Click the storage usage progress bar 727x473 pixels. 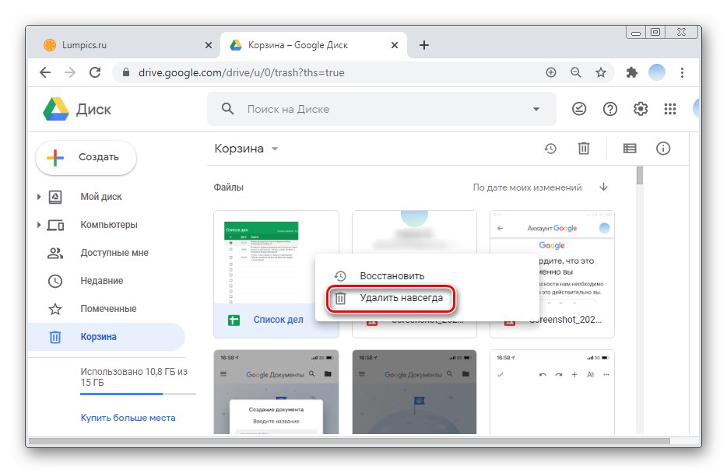pos(138,394)
